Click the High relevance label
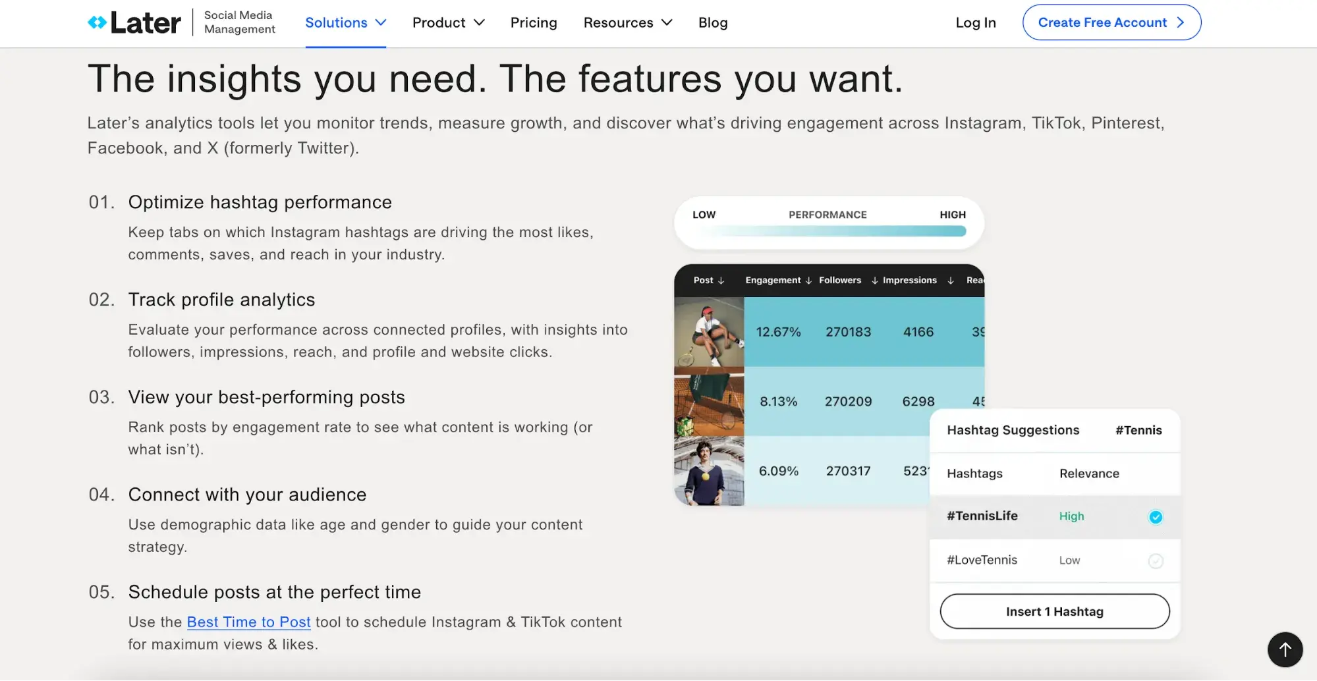 (1071, 516)
